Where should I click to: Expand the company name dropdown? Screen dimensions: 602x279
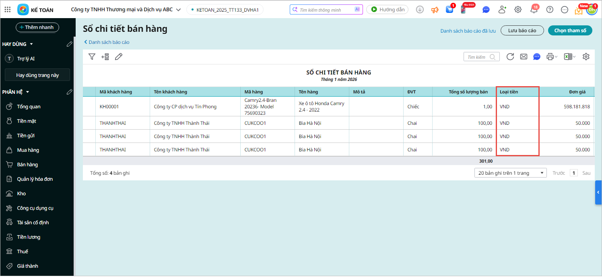(x=178, y=10)
